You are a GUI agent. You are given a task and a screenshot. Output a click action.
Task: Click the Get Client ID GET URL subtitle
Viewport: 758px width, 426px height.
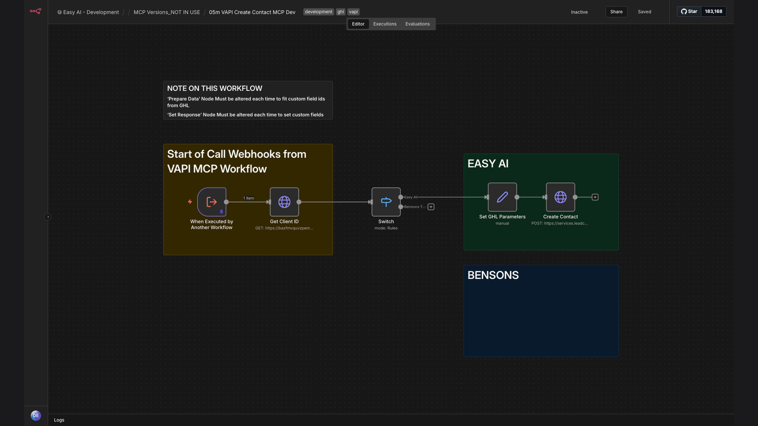[x=284, y=228]
